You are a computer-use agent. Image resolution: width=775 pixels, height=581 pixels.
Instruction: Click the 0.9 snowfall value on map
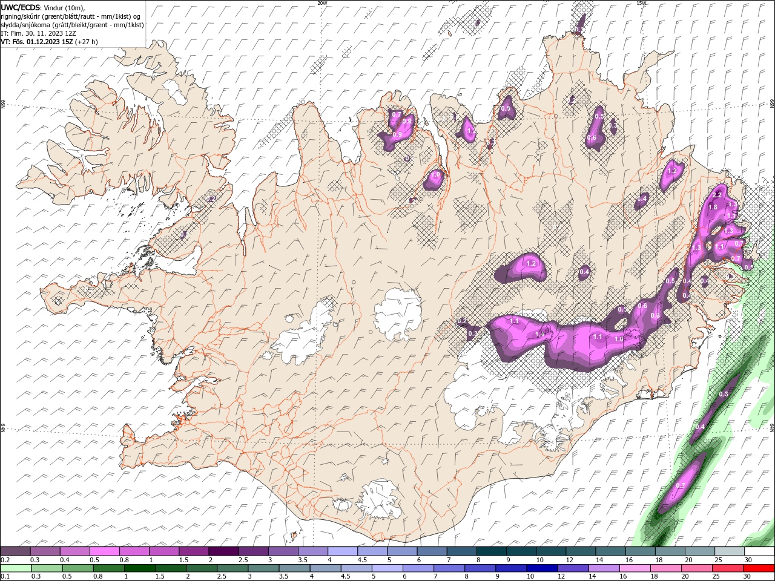[x=398, y=134]
